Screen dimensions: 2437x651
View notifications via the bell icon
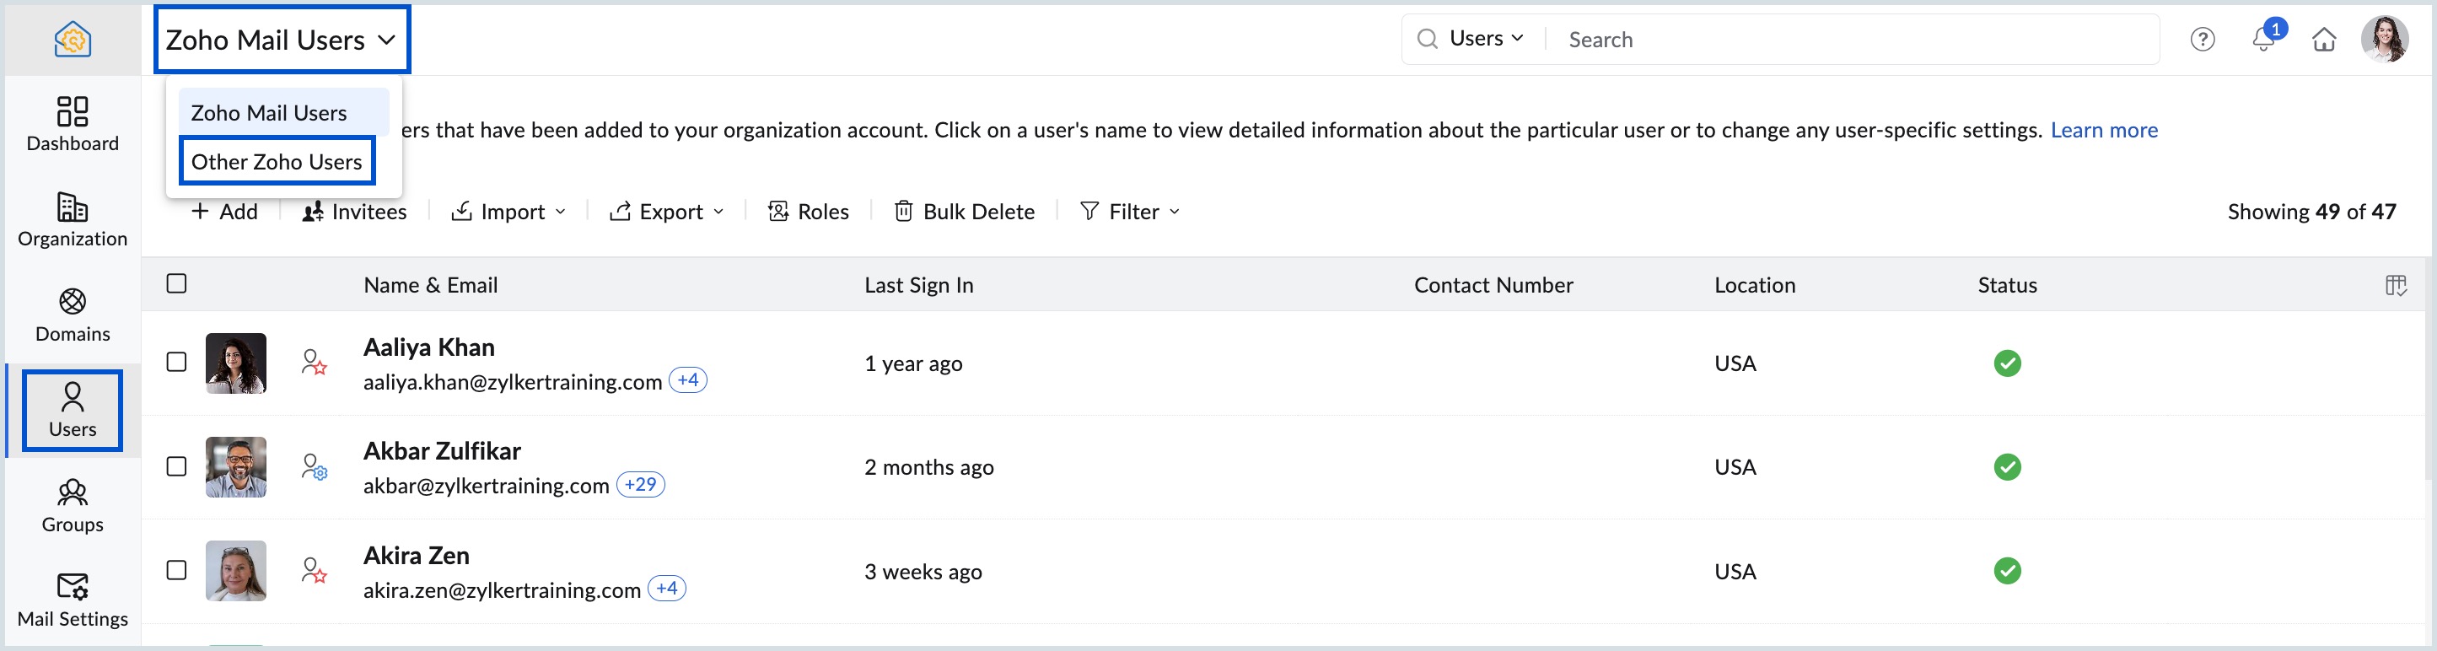click(2264, 39)
